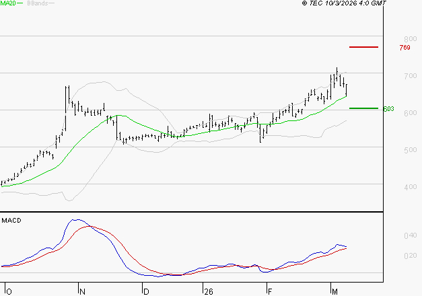This screenshot has height=296, width=422.
Task: Click the TEC copyright timestamp text
Action: tap(344, 3)
